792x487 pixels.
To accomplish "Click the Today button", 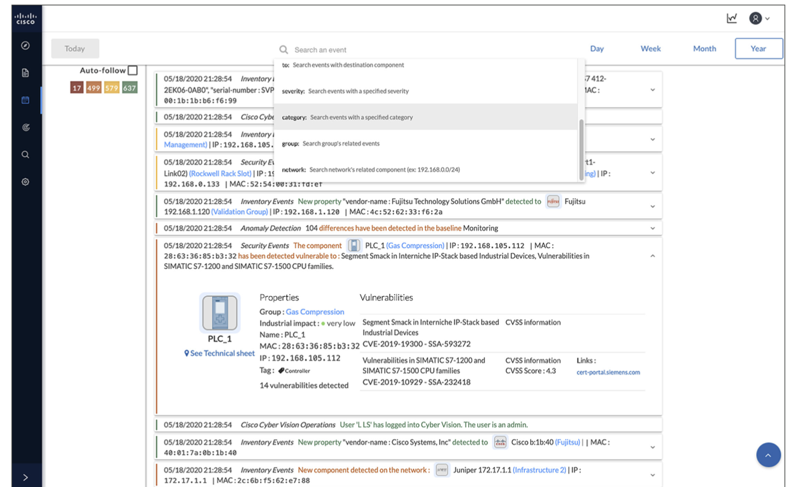I will pos(75,49).
